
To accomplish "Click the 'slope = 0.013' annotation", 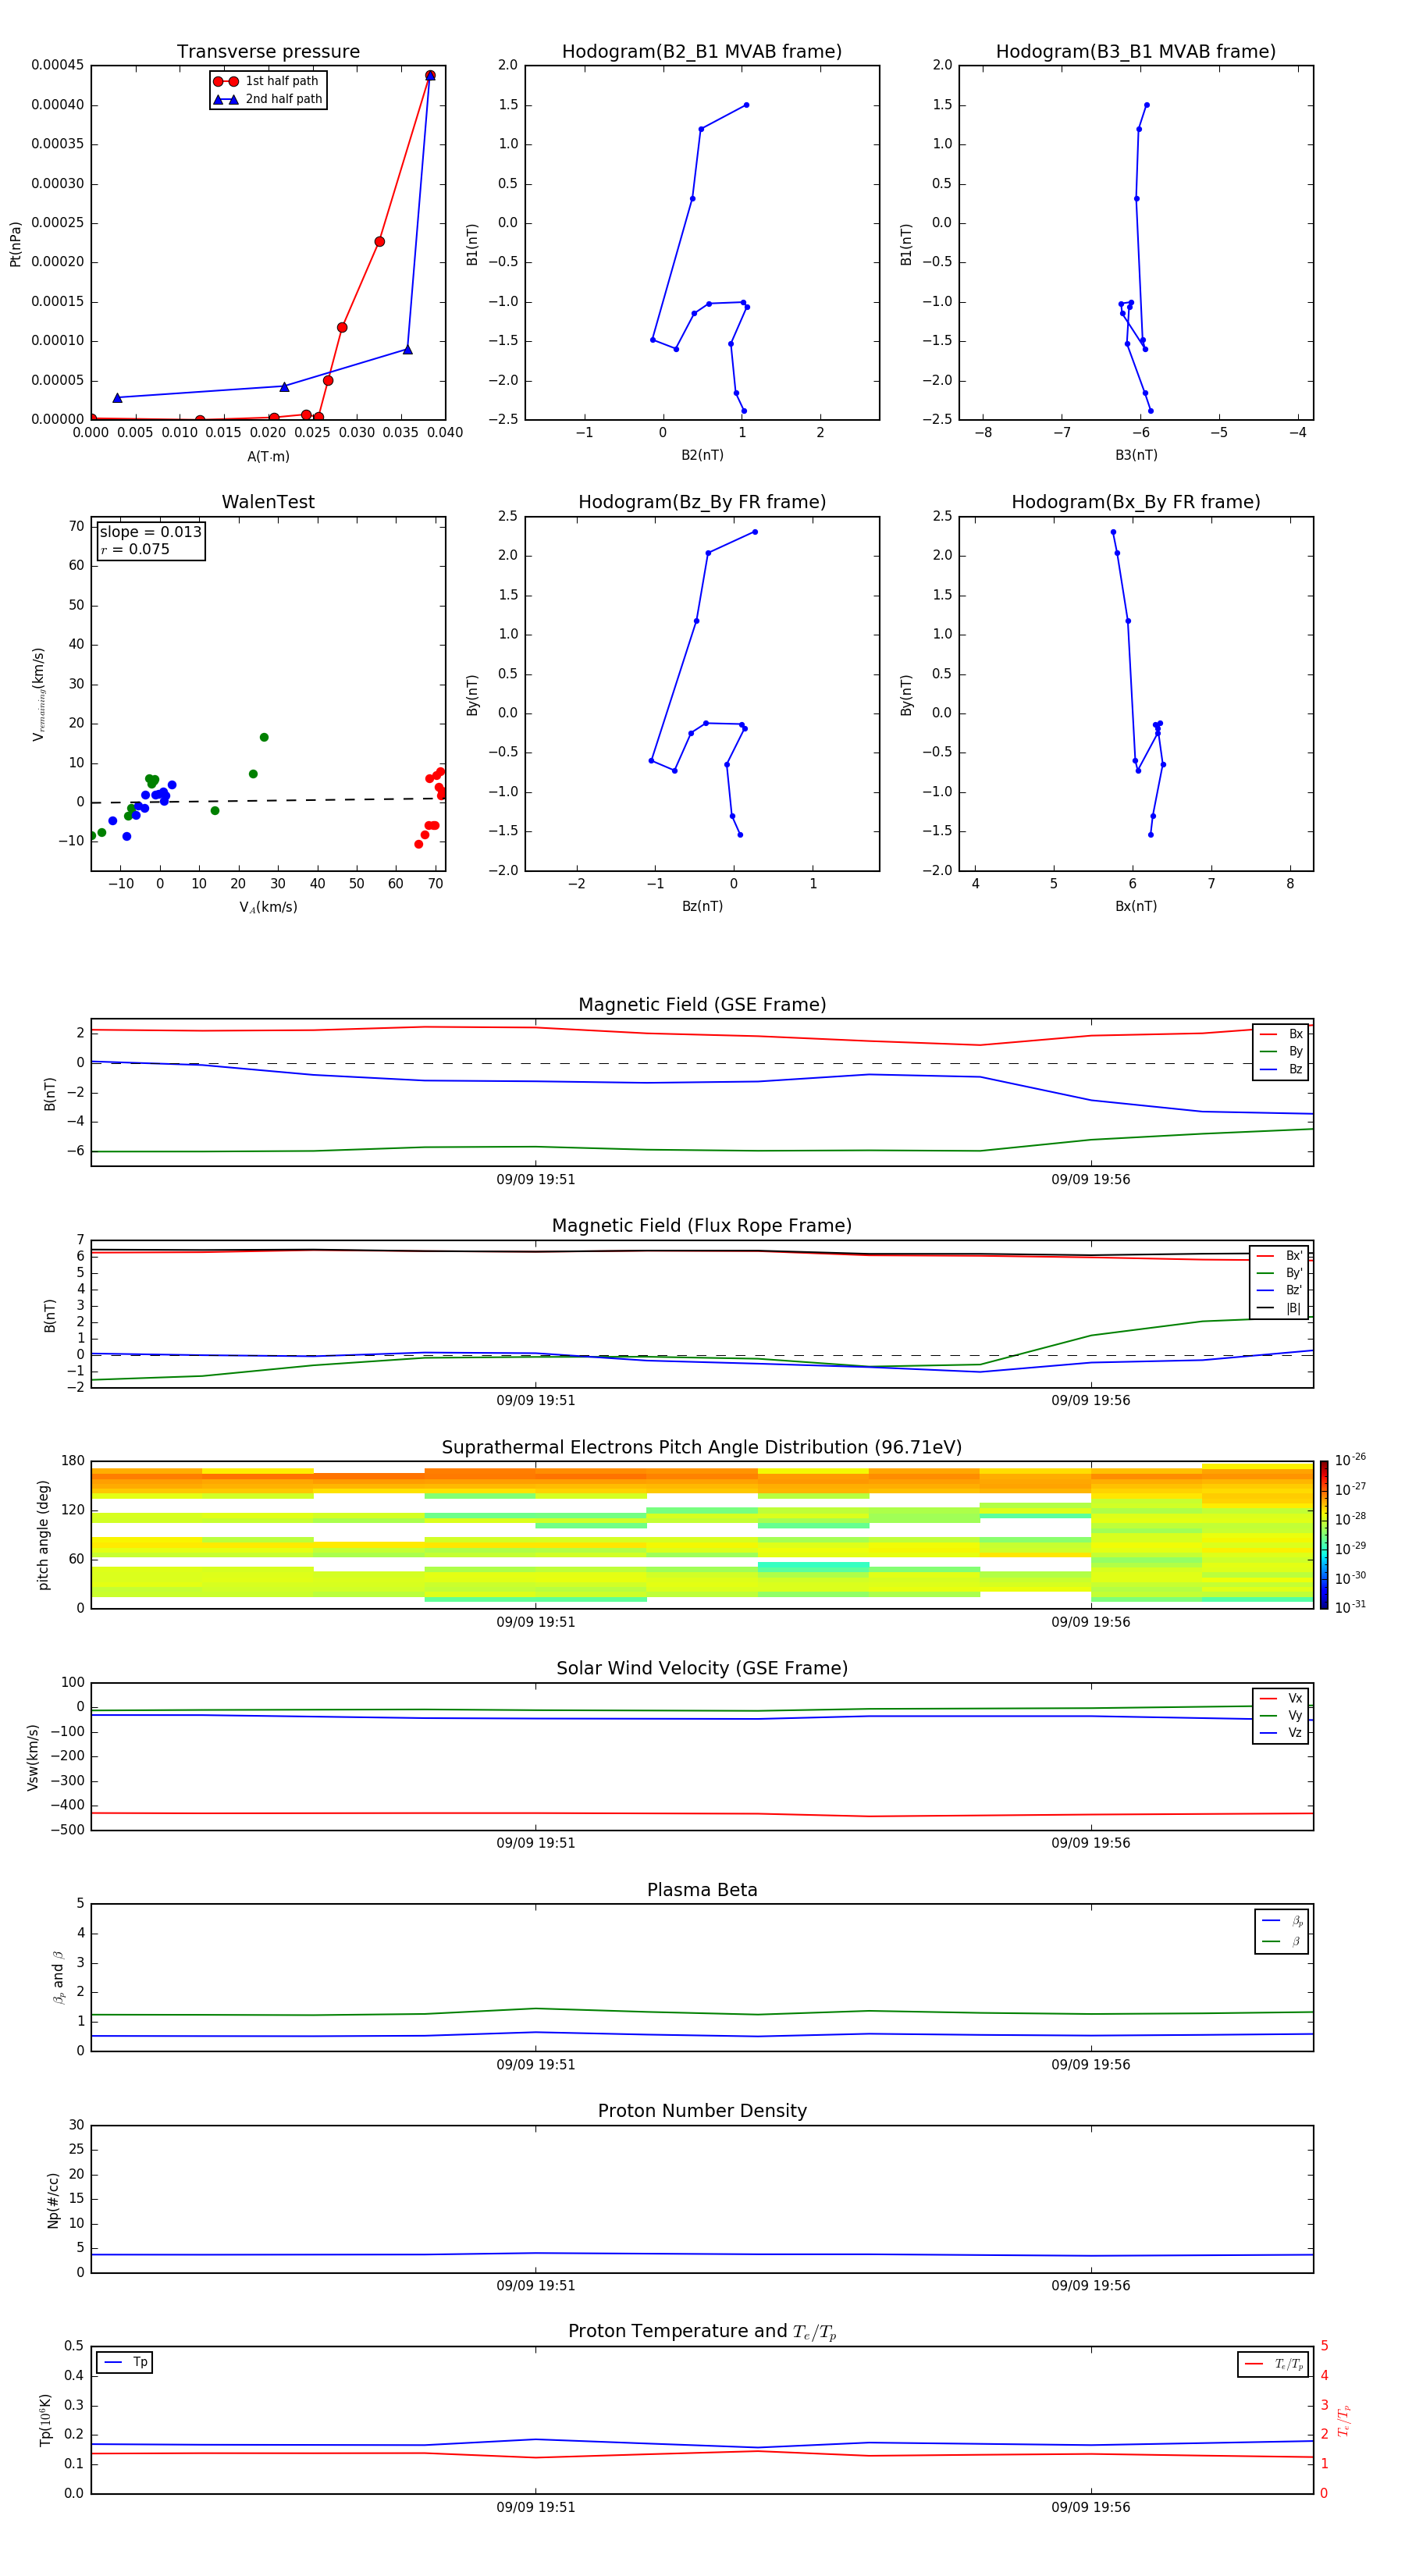I will pyautogui.click(x=150, y=532).
